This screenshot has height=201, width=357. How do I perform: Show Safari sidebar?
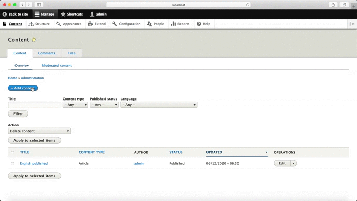(x=39, y=5)
